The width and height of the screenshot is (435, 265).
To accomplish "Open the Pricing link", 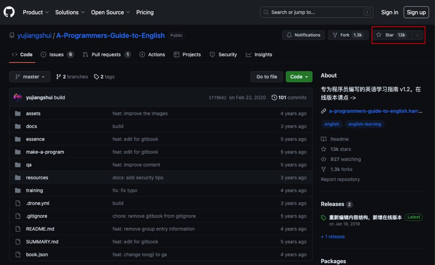I will [x=145, y=12].
